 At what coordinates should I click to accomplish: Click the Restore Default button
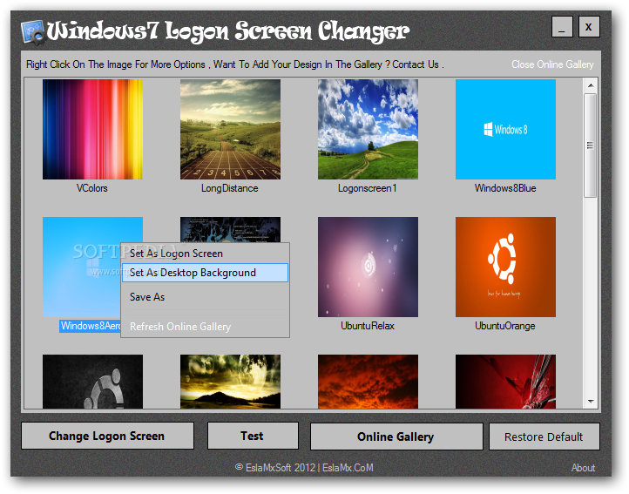[544, 436]
